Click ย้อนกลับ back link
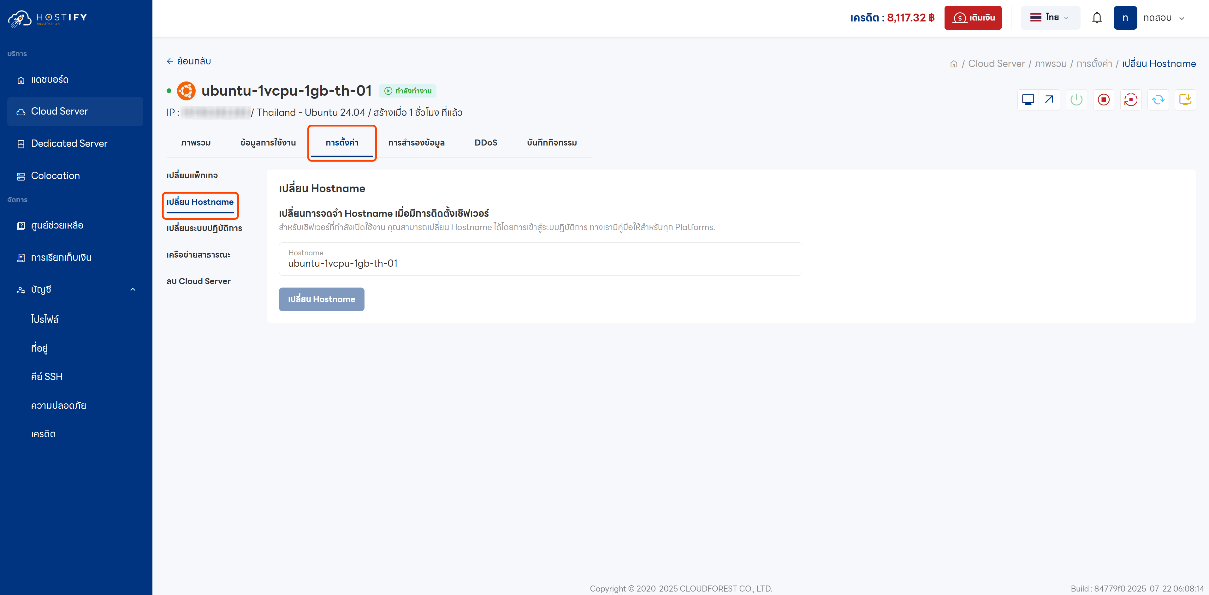The height and width of the screenshot is (595, 1209). (x=189, y=61)
